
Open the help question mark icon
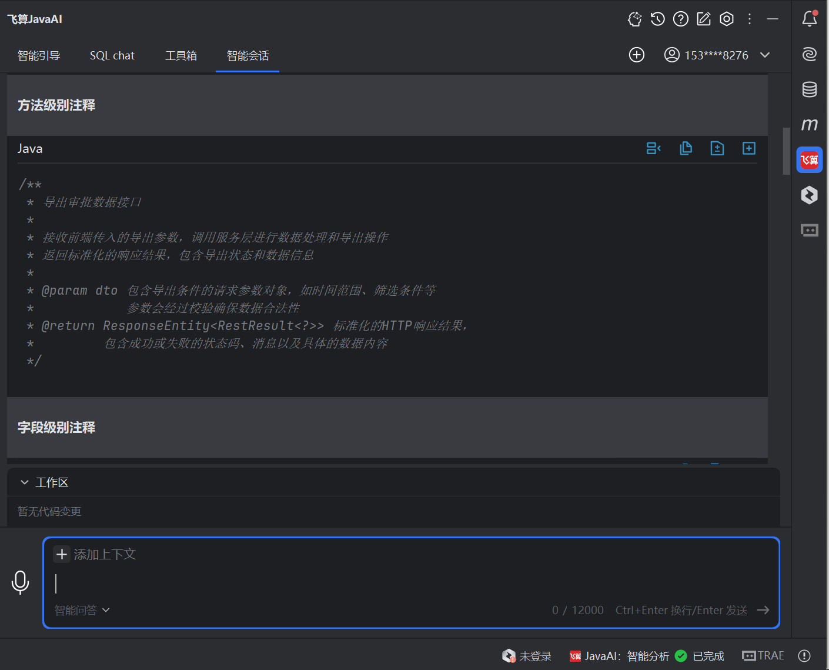tap(681, 19)
